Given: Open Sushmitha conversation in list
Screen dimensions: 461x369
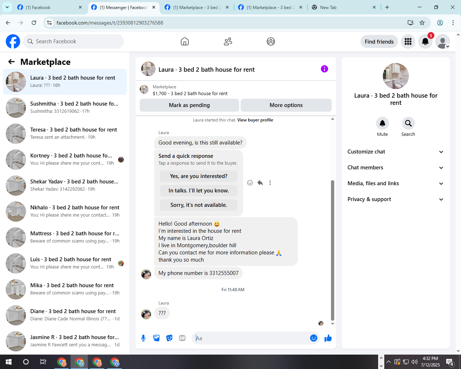Looking at the screenshot, I should 65,107.
